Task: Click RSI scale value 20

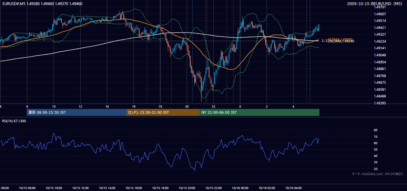Action: pyautogui.click(x=375, y=169)
